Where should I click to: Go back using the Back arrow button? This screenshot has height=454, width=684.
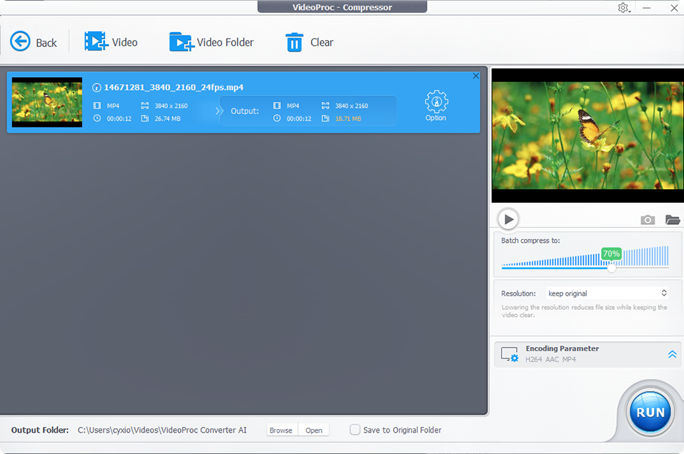(33, 42)
